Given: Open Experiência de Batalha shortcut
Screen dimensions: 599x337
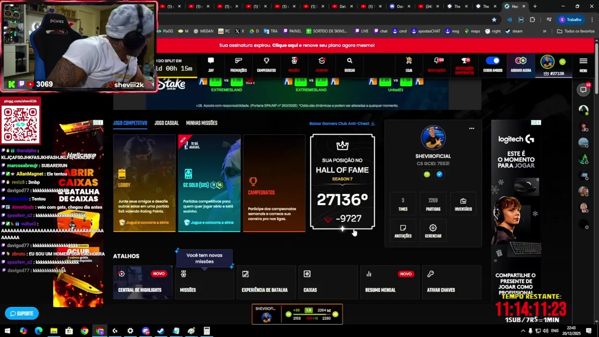Looking at the screenshot, I should [x=266, y=282].
